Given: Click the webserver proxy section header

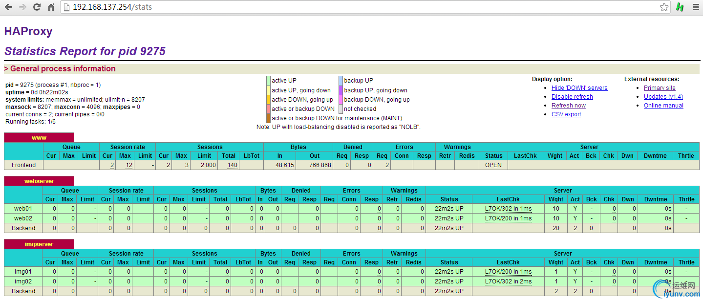Looking at the screenshot, I should (x=39, y=181).
